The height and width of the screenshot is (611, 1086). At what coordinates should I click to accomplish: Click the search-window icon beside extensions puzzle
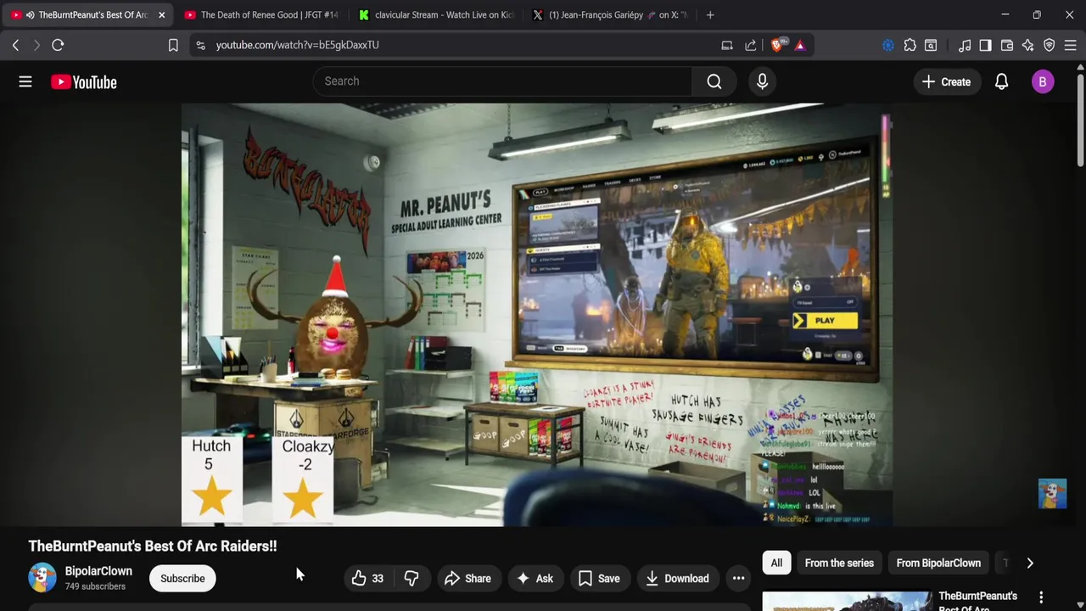coord(931,45)
